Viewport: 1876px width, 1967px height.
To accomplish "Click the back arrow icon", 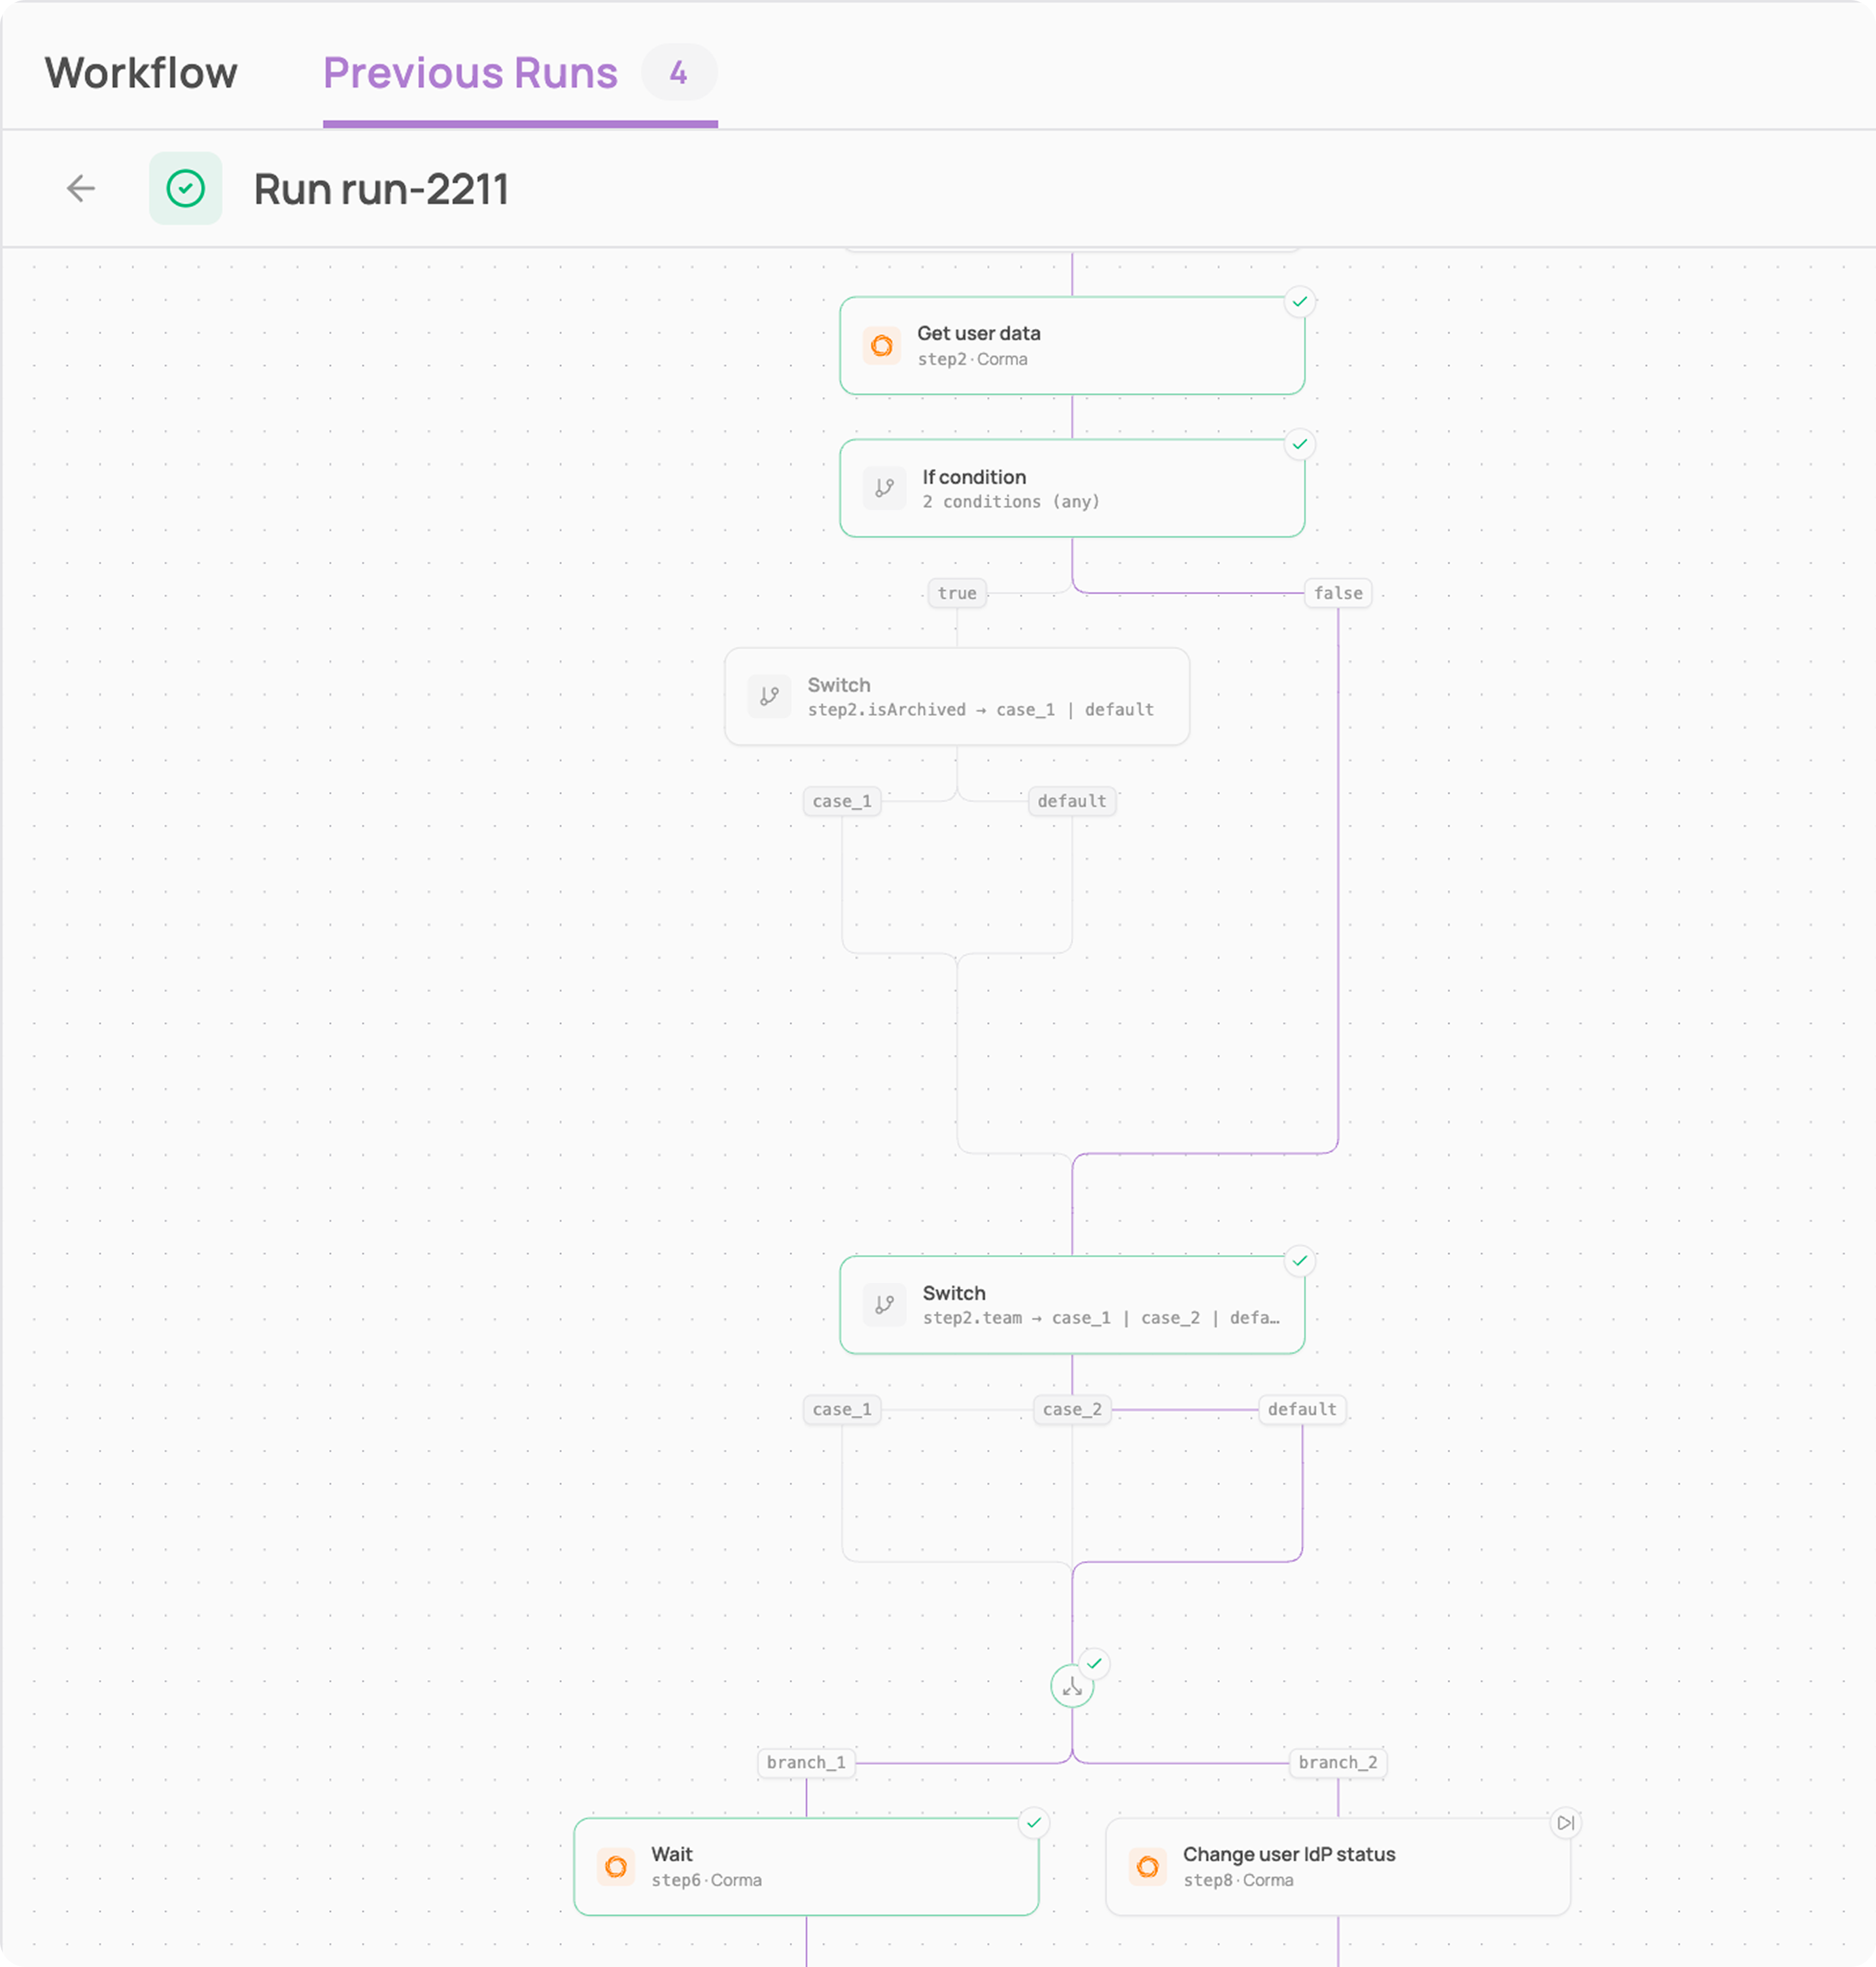I will 81,188.
